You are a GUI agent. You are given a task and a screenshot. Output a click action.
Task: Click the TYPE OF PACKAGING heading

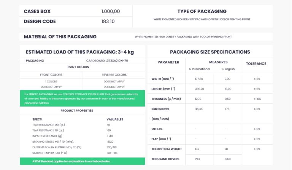click(202, 11)
